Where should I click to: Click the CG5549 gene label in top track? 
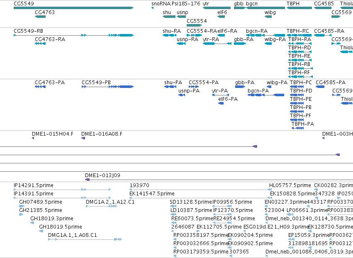pyautogui.click(x=24, y=4)
